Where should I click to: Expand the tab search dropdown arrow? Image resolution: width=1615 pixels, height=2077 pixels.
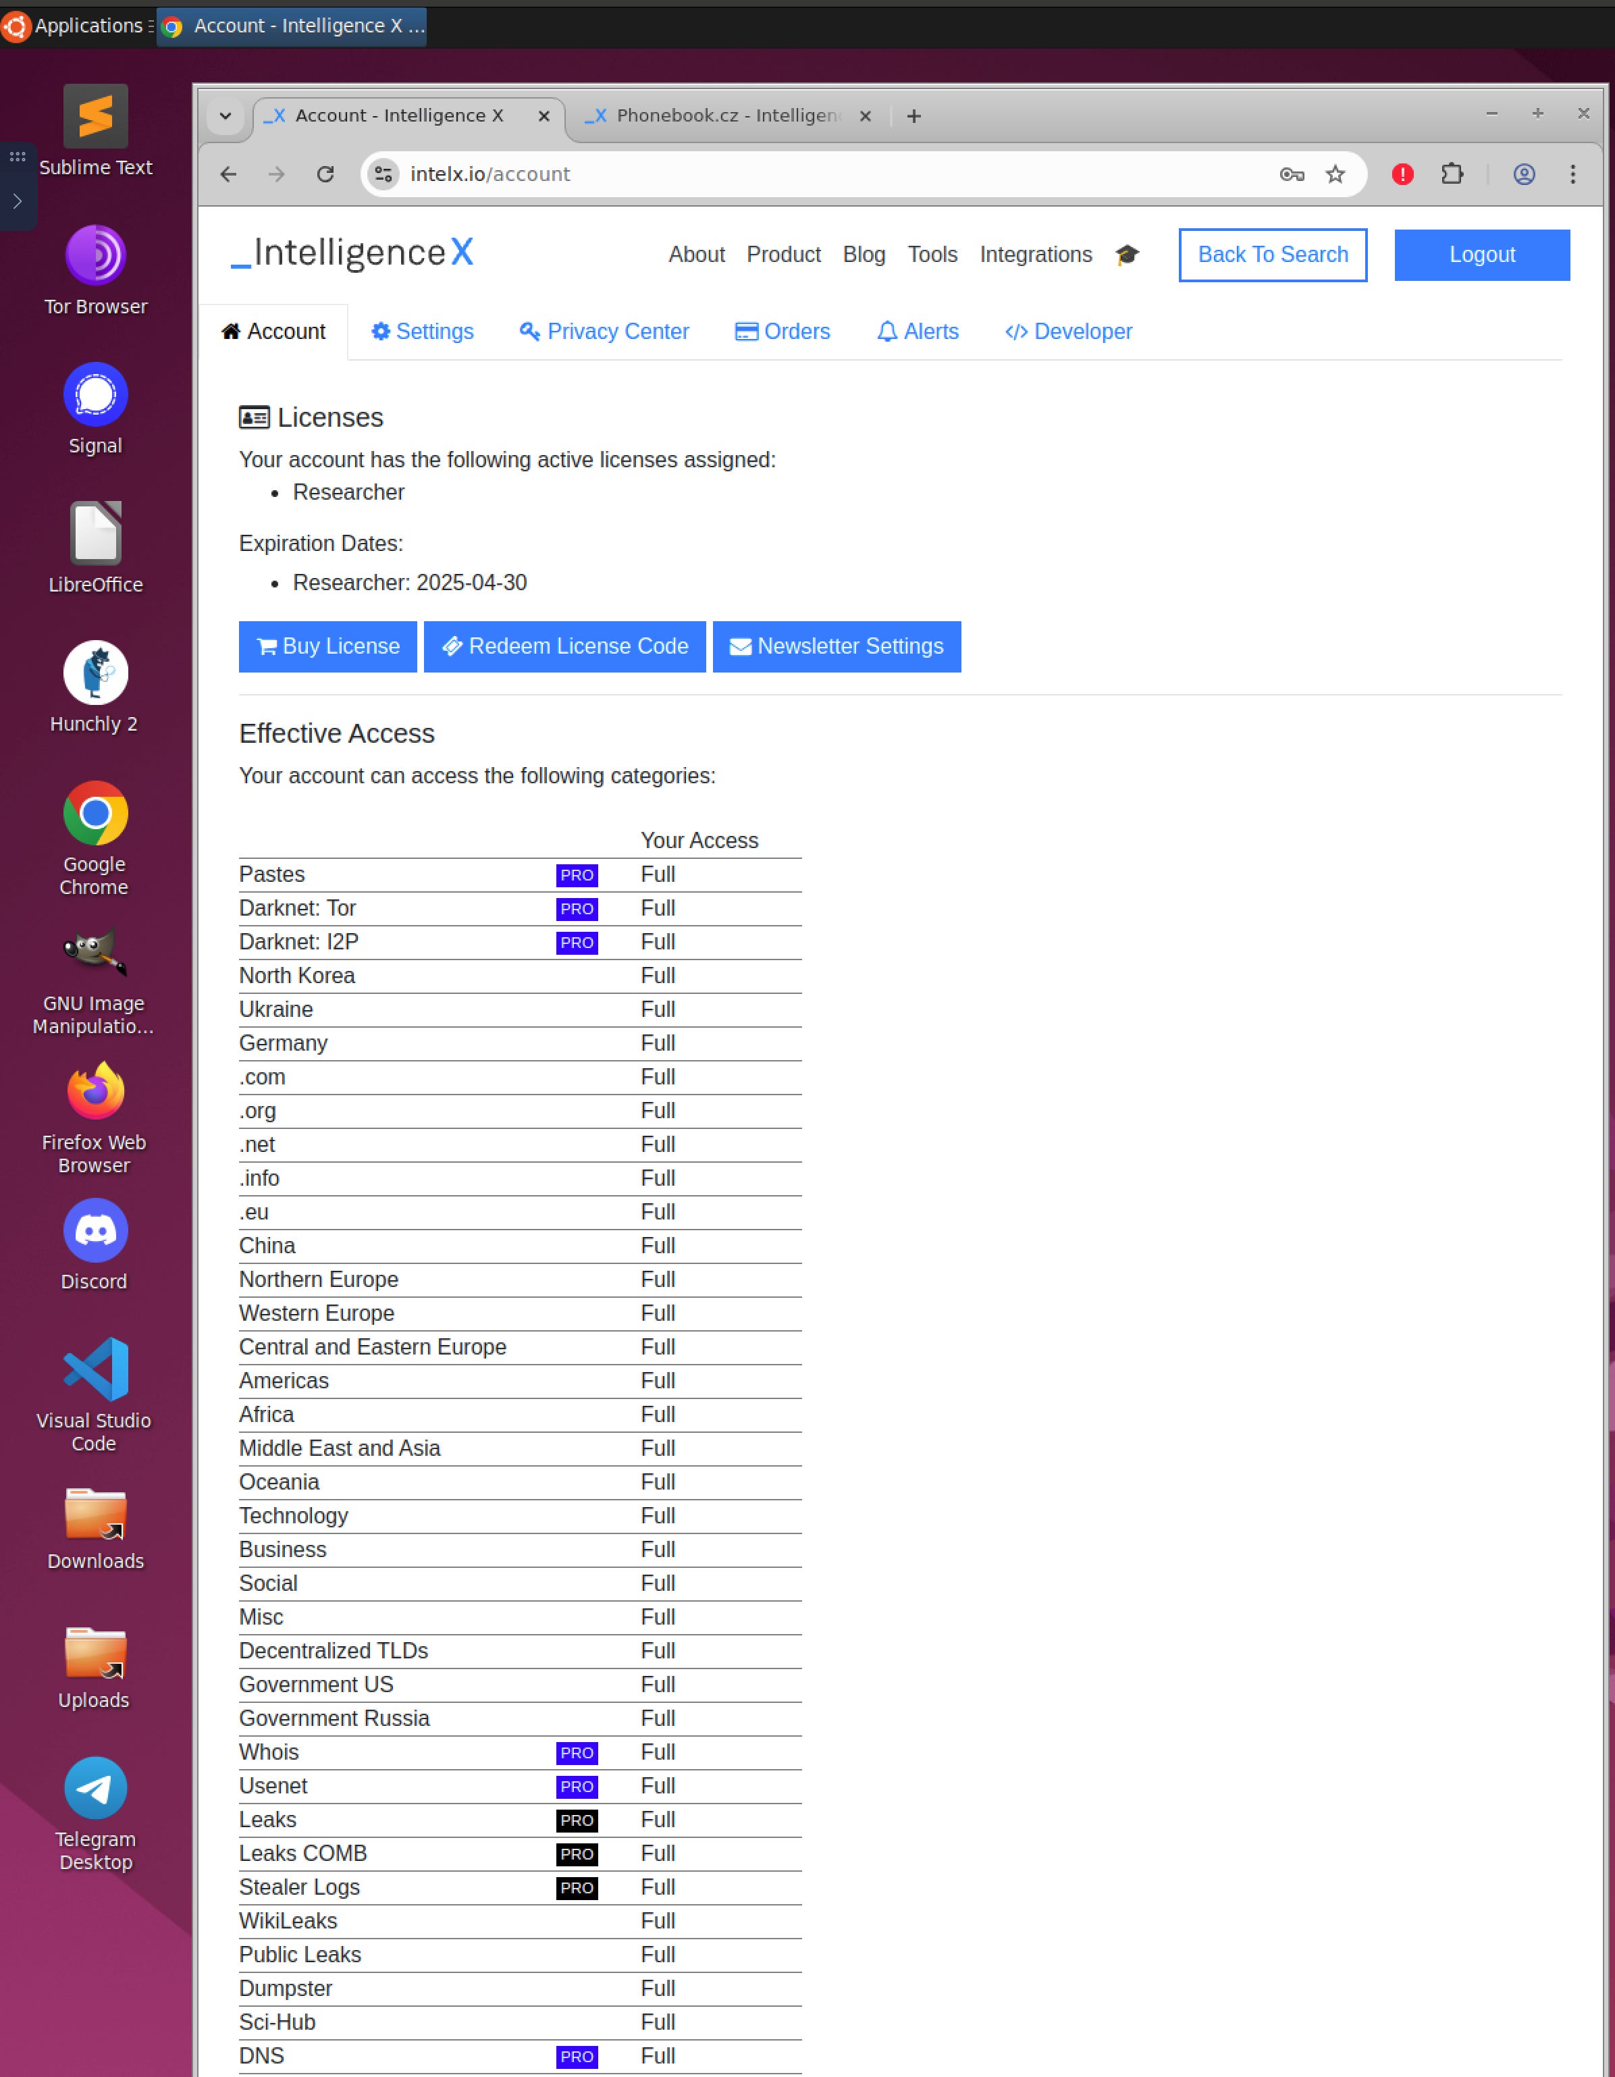coord(226,116)
